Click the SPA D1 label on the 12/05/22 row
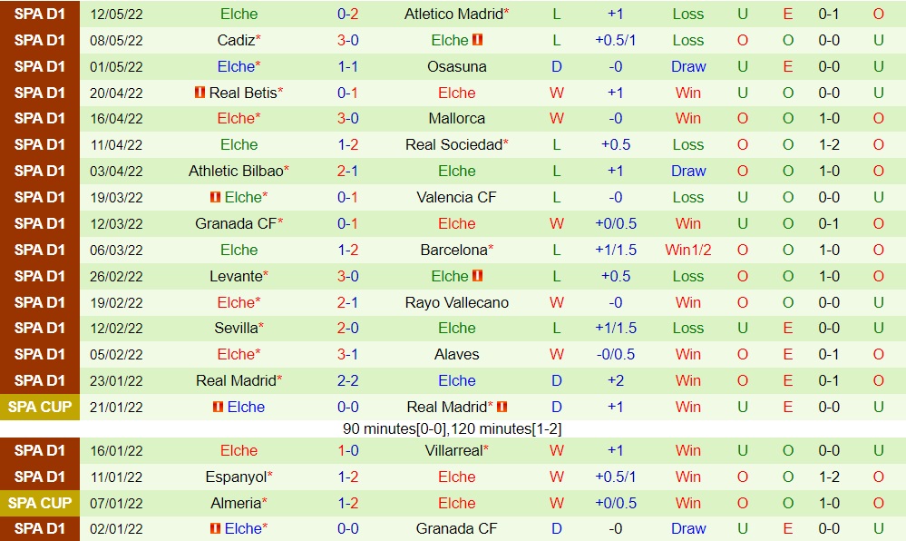This screenshot has height=541, width=906. tap(40, 14)
